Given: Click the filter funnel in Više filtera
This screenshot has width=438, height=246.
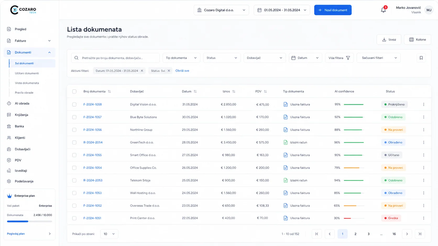Looking at the screenshot, I should pyautogui.click(x=348, y=58).
